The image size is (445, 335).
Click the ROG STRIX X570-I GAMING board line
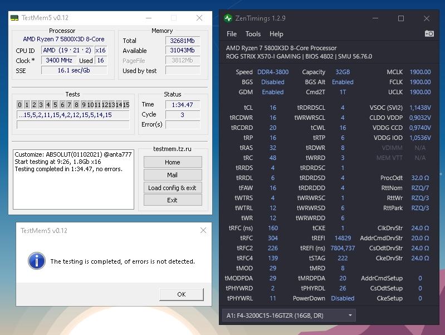coord(299,56)
